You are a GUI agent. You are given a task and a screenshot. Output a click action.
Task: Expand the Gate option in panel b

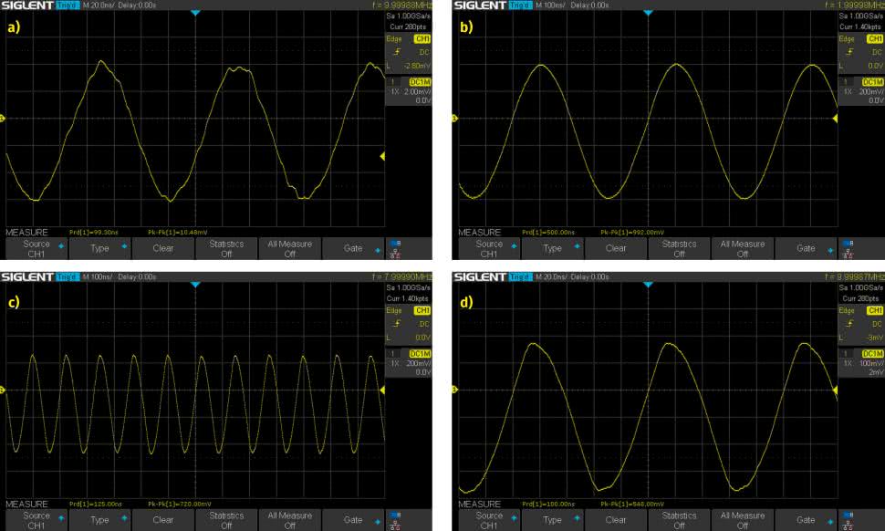click(x=807, y=247)
